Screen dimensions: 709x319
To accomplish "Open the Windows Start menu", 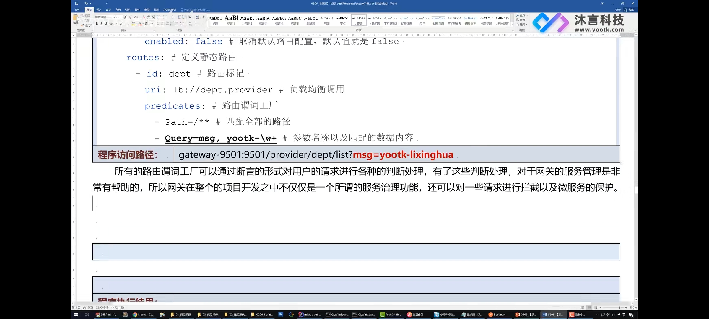I will [76, 315].
